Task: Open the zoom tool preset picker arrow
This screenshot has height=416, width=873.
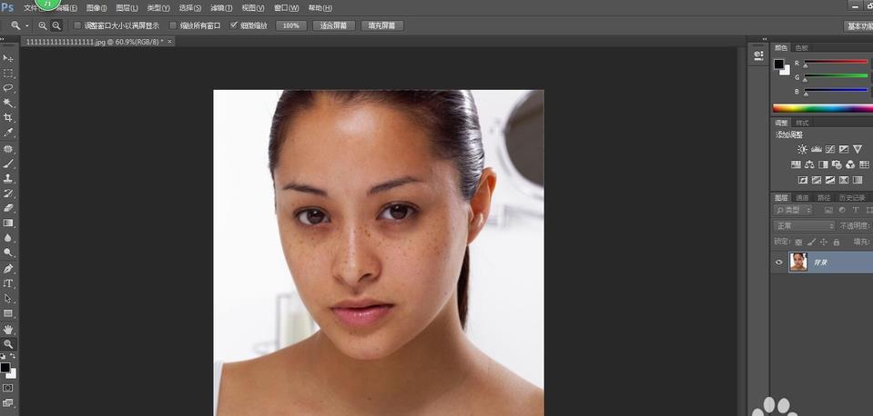Action: pyautogui.click(x=27, y=25)
